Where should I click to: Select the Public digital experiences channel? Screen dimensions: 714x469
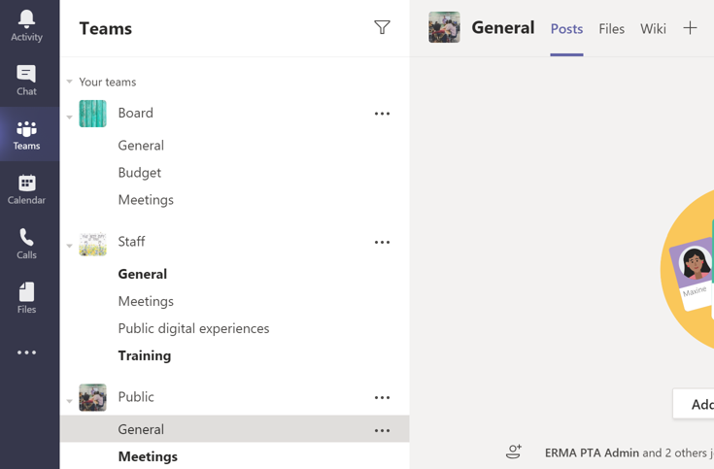point(193,328)
